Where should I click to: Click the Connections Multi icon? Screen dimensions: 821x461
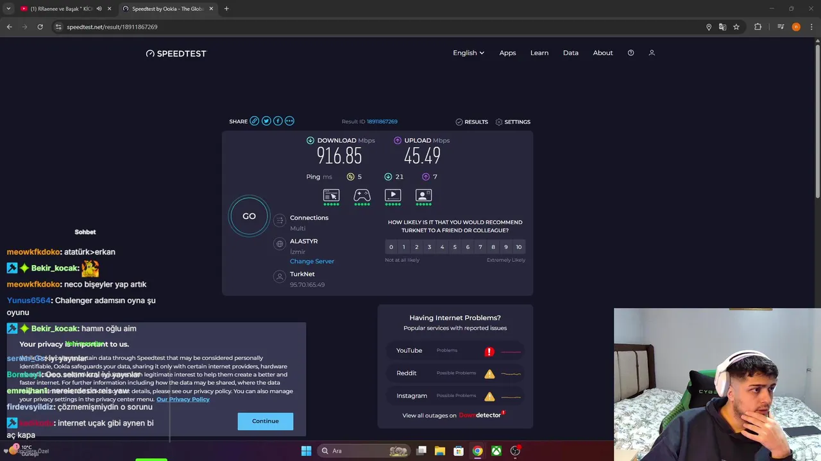[x=279, y=221]
